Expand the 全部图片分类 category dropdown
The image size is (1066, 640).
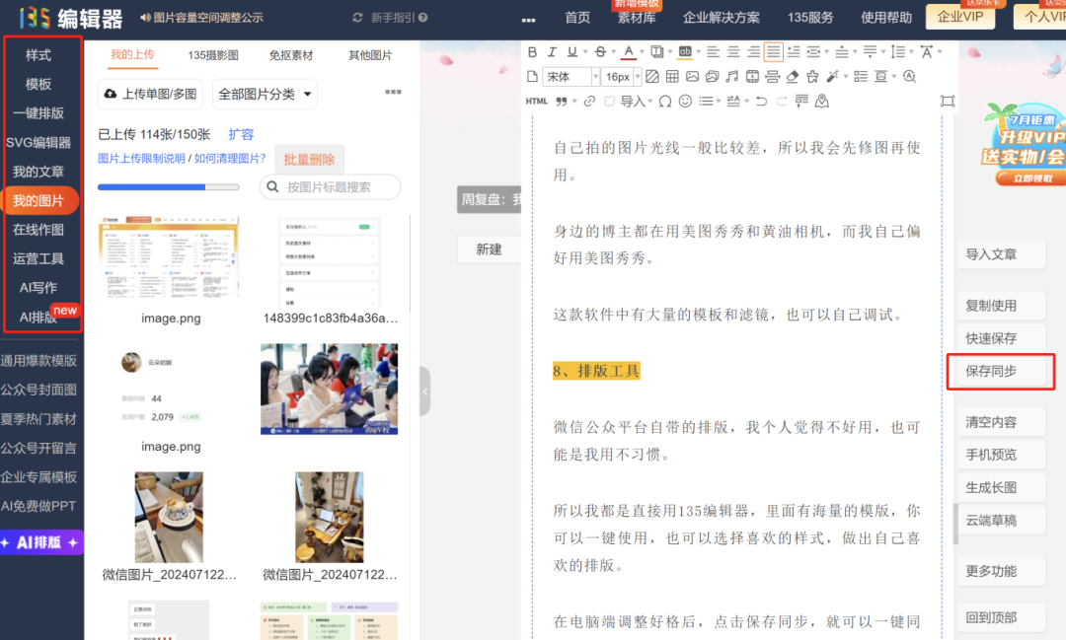tap(265, 95)
